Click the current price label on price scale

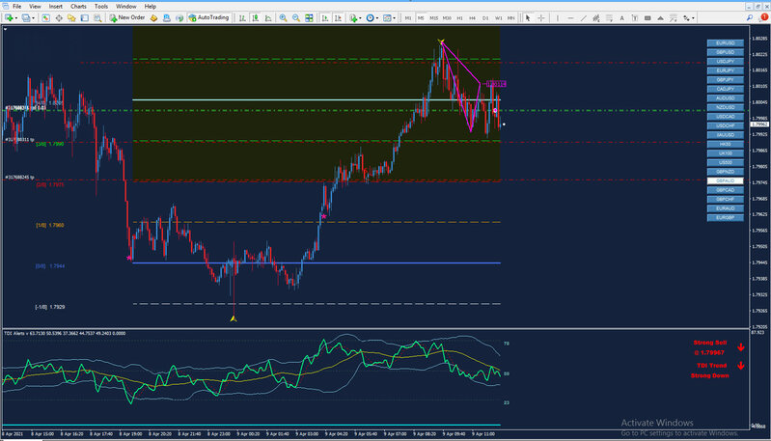pos(759,124)
